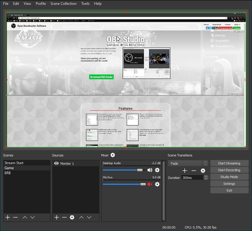Mute Desktop Audio speaker icon
This screenshot has height=231, width=252.
tap(150, 170)
